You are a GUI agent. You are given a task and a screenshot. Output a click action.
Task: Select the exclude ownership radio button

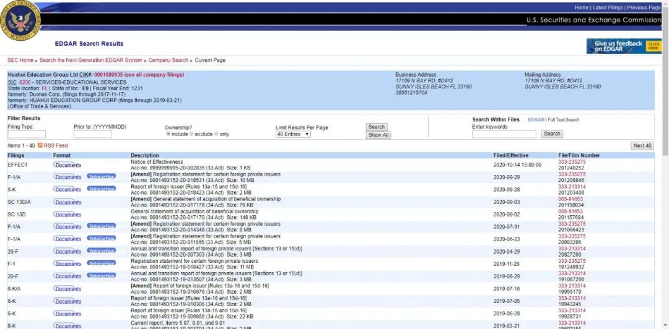coord(192,134)
